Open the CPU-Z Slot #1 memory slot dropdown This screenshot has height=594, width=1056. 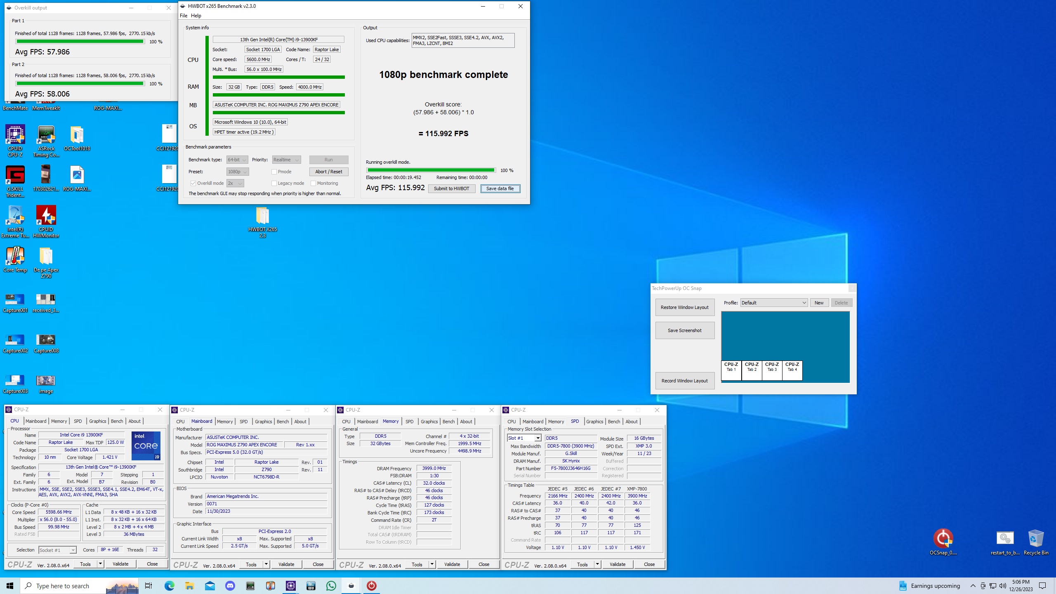tap(524, 438)
